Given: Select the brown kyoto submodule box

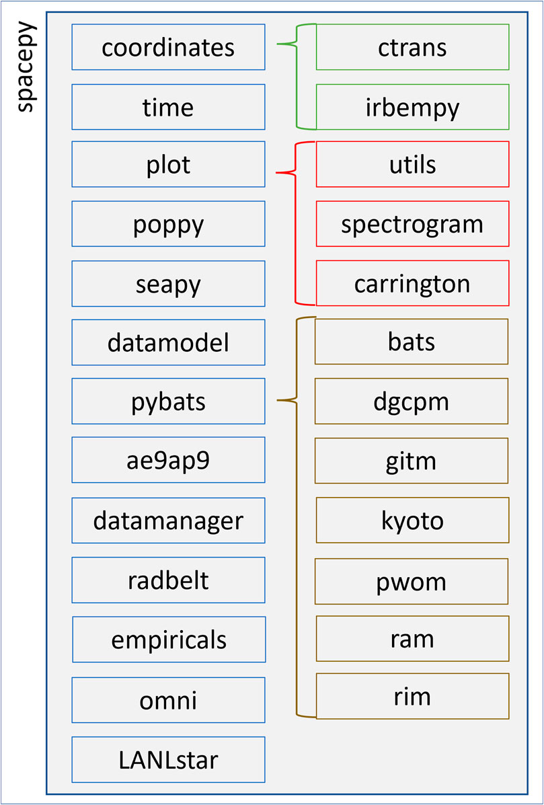Looking at the screenshot, I should pyautogui.click(x=412, y=520).
